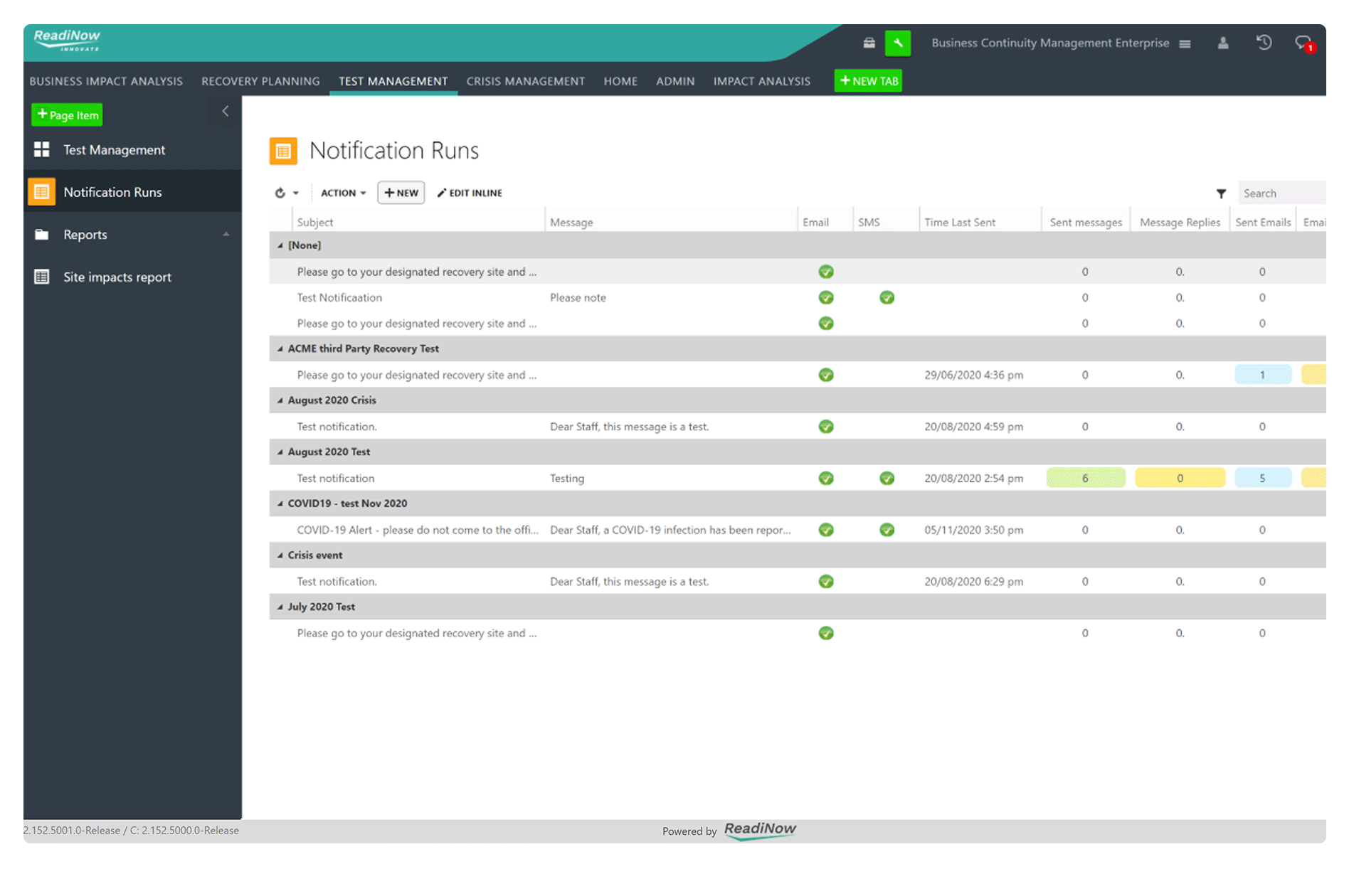This screenshot has height=869, width=1354.
Task: Open the user profile icon
Action: (1223, 43)
